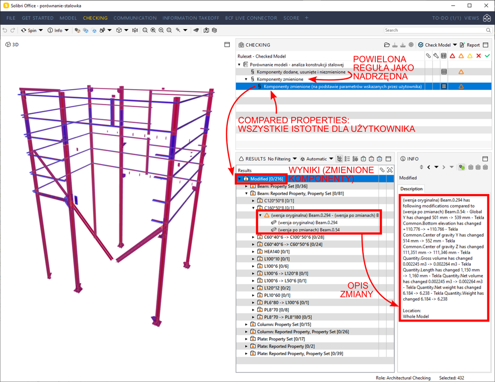Maximize the CHECKING panel
Screen dimensions: 495x382
486,45
